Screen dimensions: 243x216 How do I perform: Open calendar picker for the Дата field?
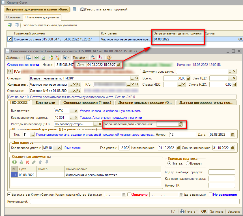click(x=118, y=65)
